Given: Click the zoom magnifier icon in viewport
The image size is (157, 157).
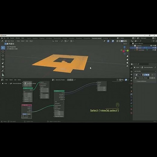Looking at the screenshot, I should [x=127, y=56].
